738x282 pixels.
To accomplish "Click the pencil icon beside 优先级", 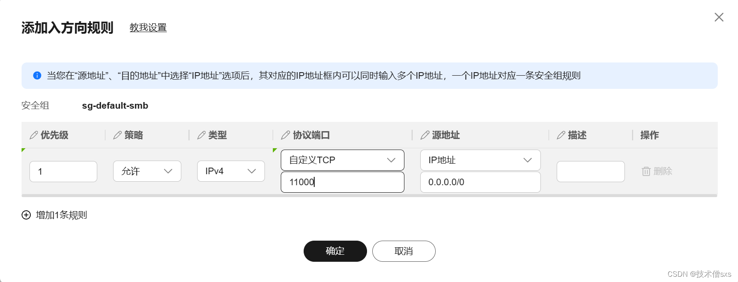I will [33, 135].
